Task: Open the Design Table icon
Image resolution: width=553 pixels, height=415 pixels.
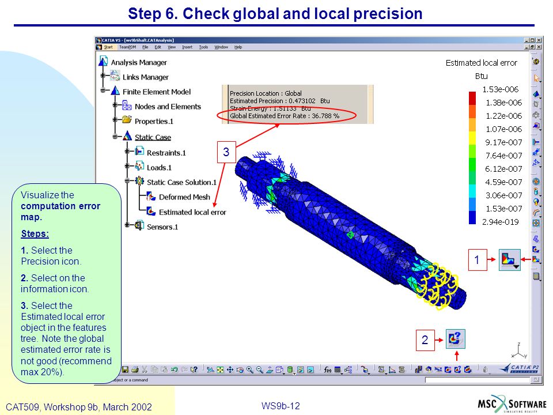Action: click(x=338, y=369)
